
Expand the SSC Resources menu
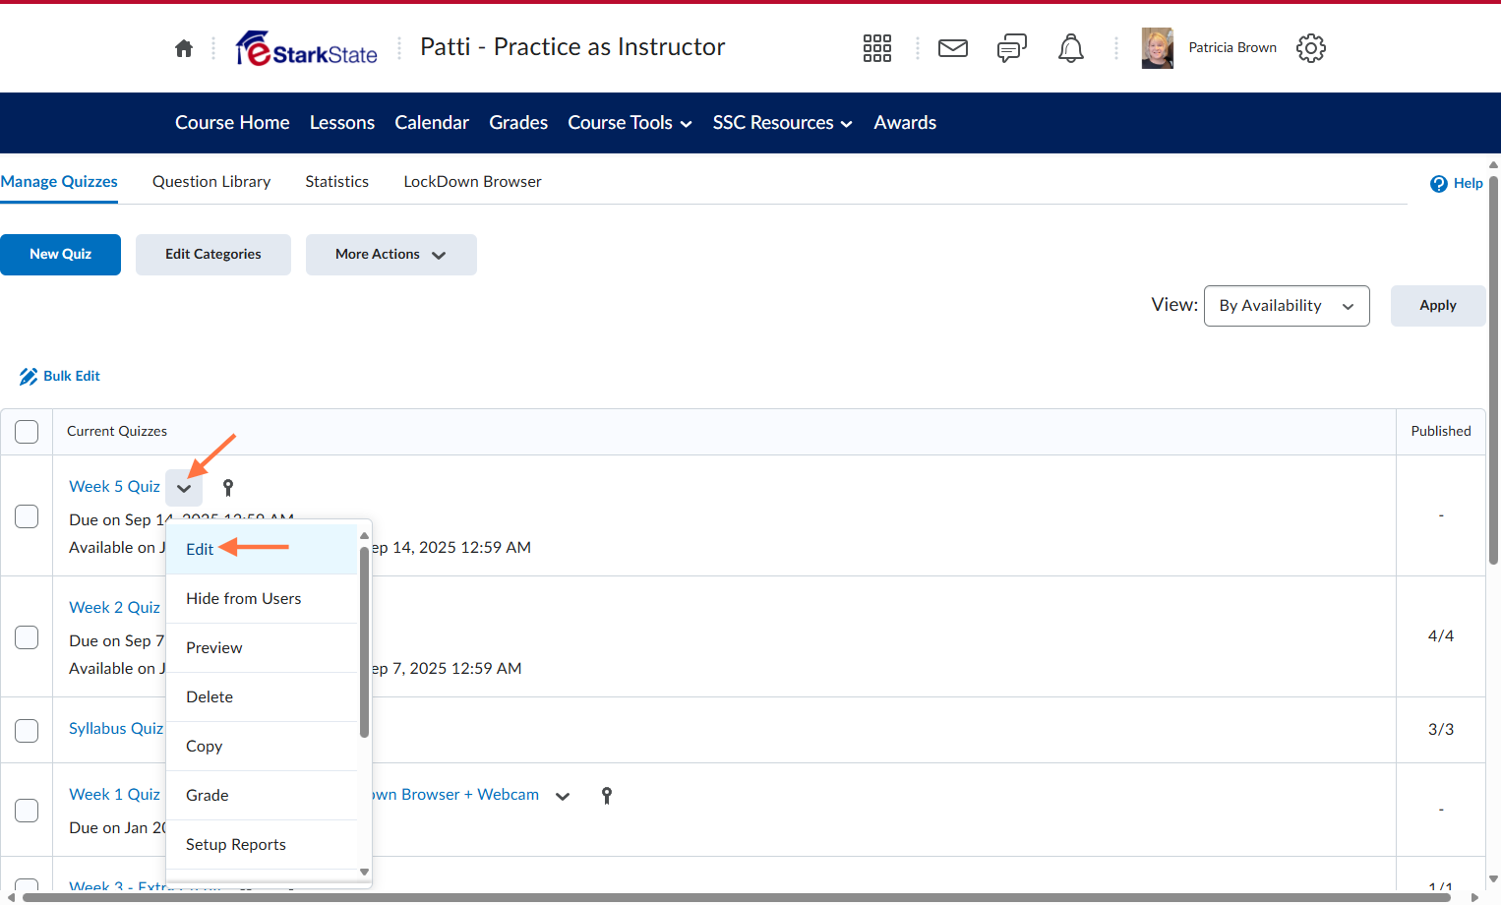(x=782, y=123)
